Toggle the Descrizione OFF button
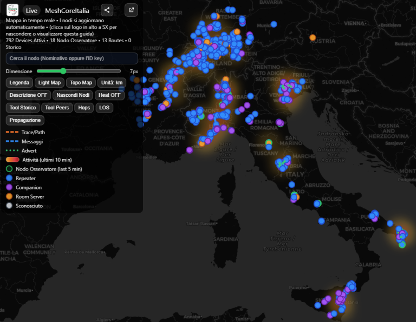This screenshot has height=322, width=416. pos(28,95)
